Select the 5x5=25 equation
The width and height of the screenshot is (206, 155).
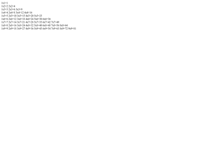pos(38,16)
